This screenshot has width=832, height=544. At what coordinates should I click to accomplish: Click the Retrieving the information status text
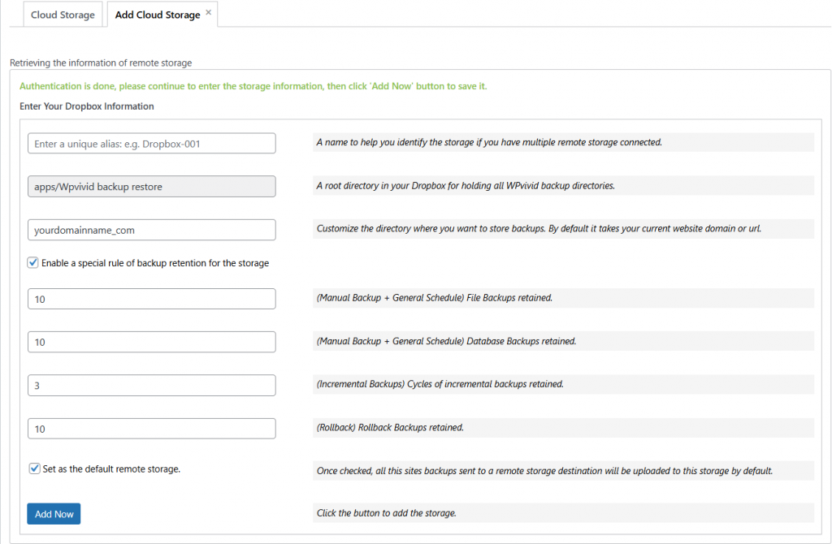tap(101, 63)
